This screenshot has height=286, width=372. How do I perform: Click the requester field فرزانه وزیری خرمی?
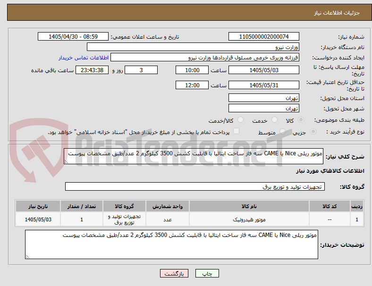[205, 58]
